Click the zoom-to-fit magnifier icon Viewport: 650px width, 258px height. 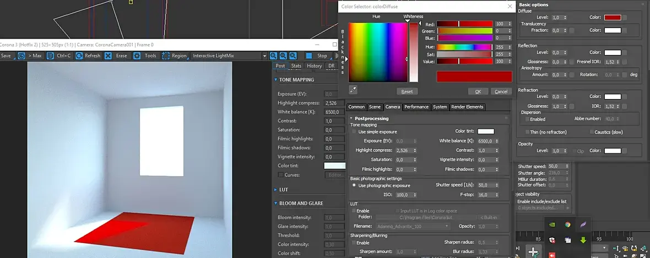292,56
